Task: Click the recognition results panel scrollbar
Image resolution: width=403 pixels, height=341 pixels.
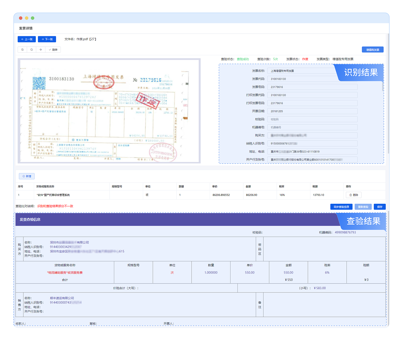Action: tap(383, 86)
